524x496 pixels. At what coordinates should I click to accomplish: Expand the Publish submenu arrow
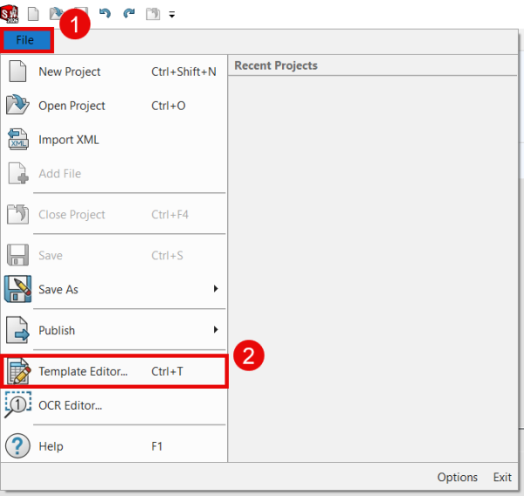click(216, 330)
